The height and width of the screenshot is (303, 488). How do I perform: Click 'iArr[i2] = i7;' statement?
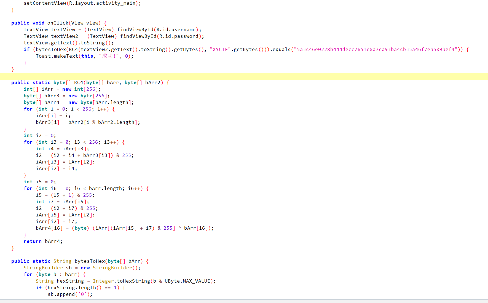click(x=57, y=221)
